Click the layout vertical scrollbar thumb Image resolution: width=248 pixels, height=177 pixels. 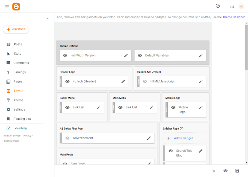[246, 47]
